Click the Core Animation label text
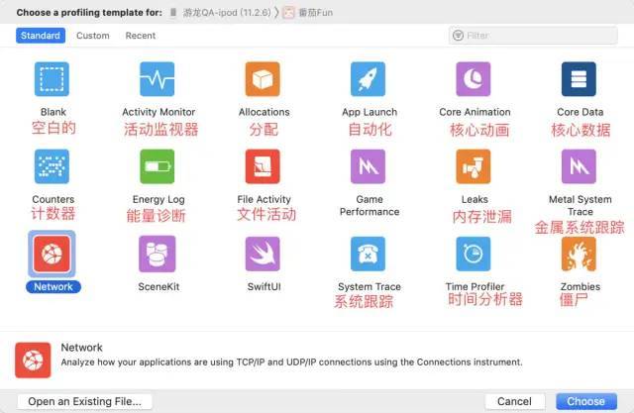 point(475,112)
